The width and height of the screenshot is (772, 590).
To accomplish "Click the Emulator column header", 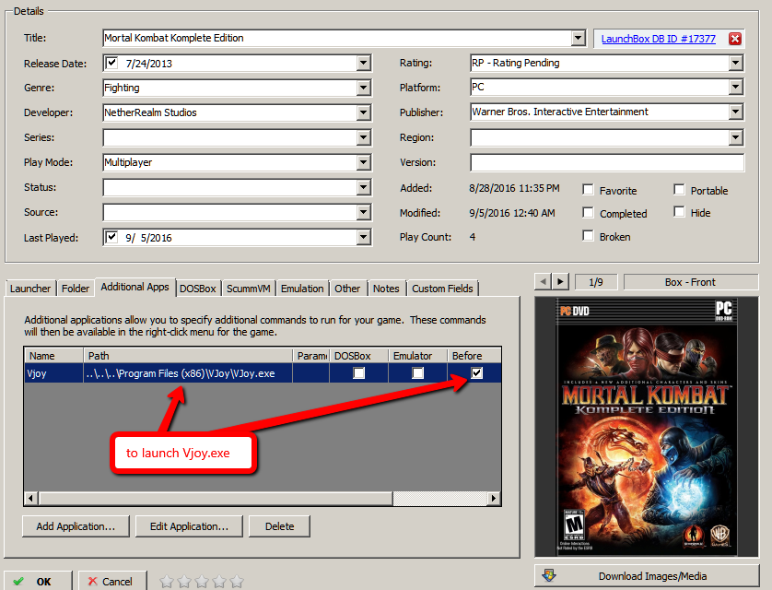I will pyautogui.click(x=417, y=356).
